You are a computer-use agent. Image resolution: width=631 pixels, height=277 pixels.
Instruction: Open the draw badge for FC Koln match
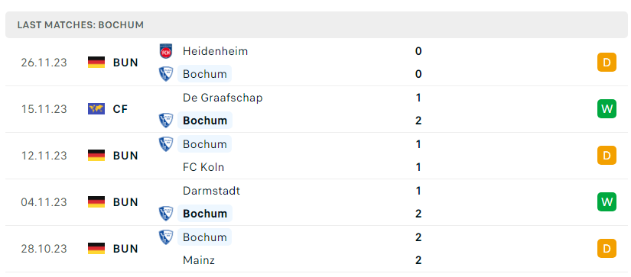[x=607, y=156]
